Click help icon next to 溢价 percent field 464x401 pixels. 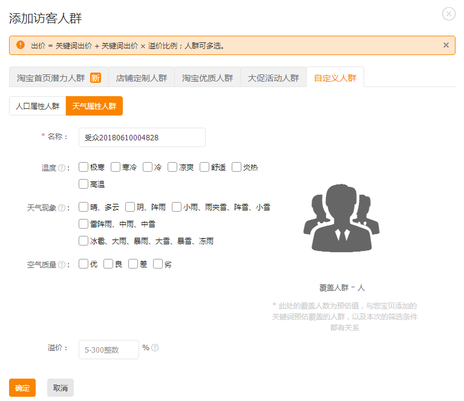(x=155, y=348)
